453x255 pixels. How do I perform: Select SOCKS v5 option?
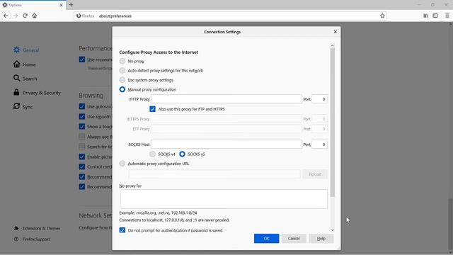183,154
